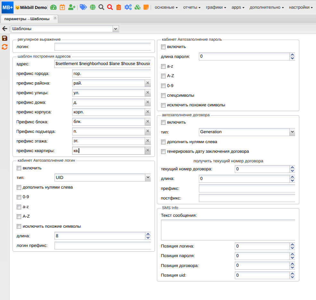Clear the Префикс подъезда field
Screen dimensions: 316x300
pyautogui.click(x=148, y=131)
